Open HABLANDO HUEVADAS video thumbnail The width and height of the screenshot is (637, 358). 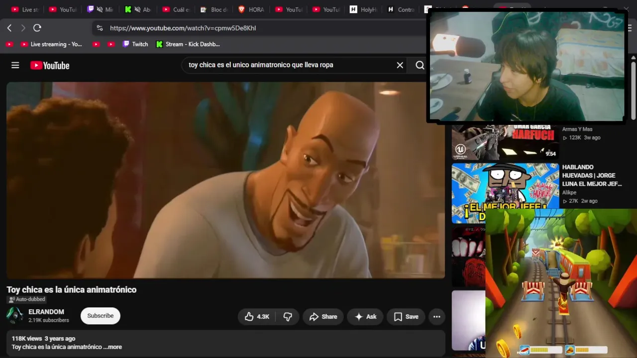pos(505,193)
